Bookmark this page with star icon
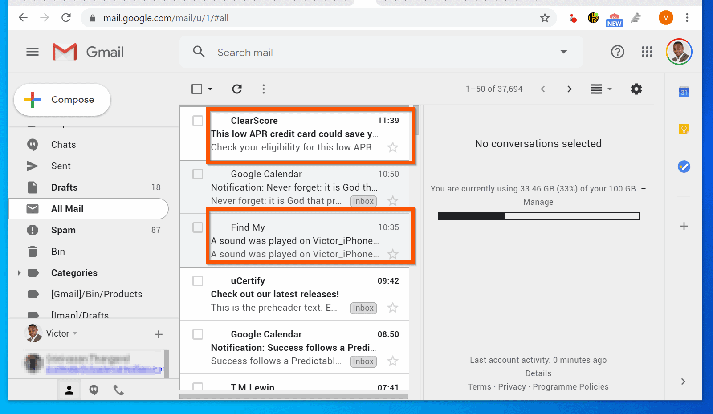713x414 pixels. [545, 18]
